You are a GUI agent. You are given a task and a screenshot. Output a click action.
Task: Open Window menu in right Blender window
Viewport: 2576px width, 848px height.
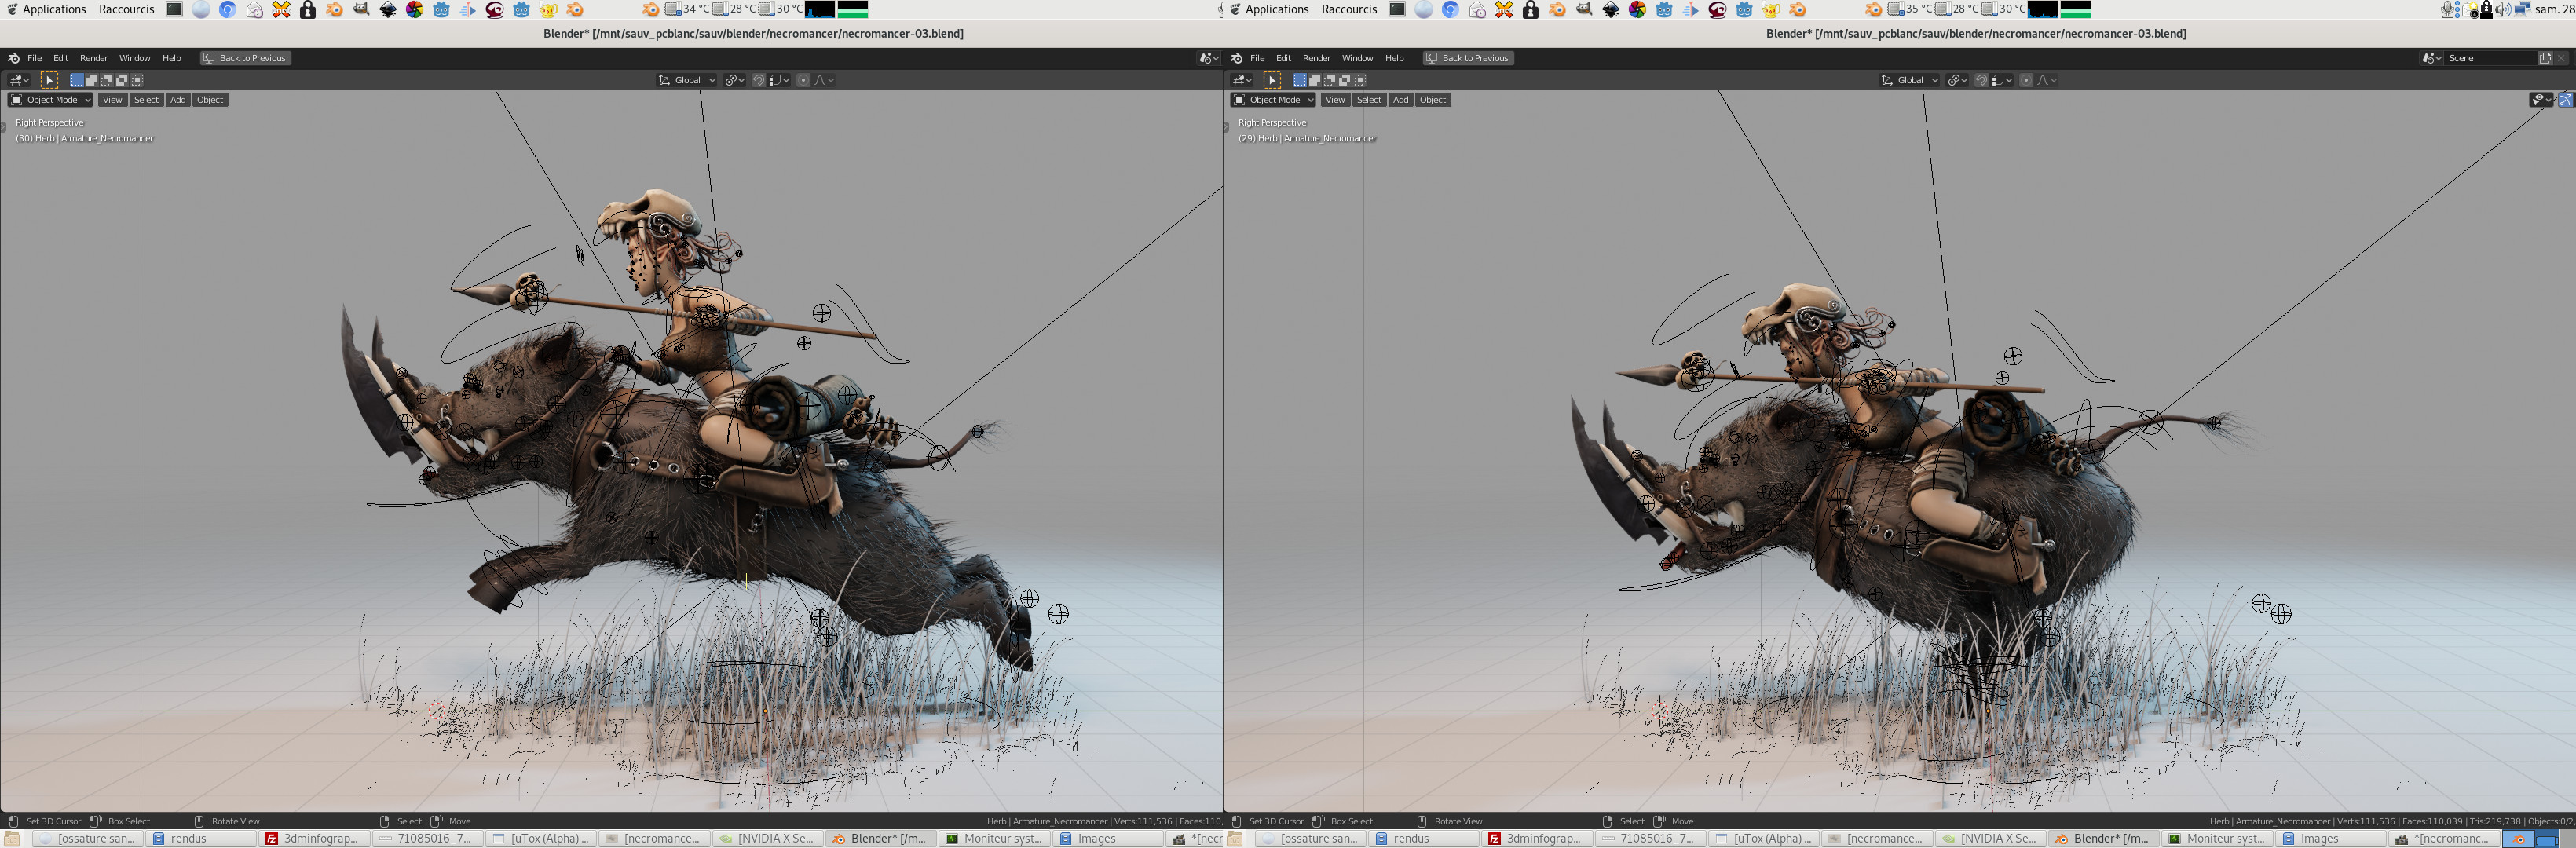(x=1357, y=58)
